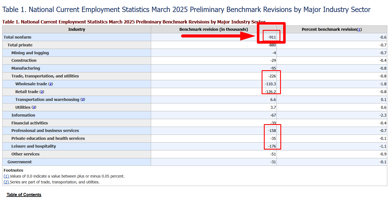392x203 pixels.
Task: Click the Leisure and hospitality row label
Action: click(34, 146)
